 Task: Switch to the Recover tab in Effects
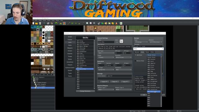(x=137, y=52)
